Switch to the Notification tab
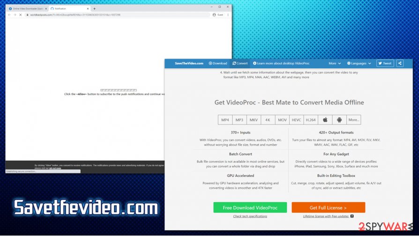The width and height of the screenshot is (419, 236). click(x=70, y=8)
